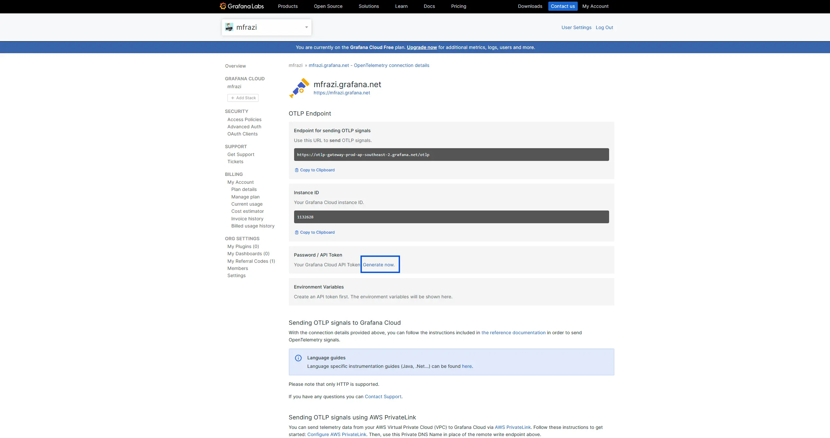Open the Products menu
Image resolution: width=830 pixels, height=438 pixels.
click(288, 6)
